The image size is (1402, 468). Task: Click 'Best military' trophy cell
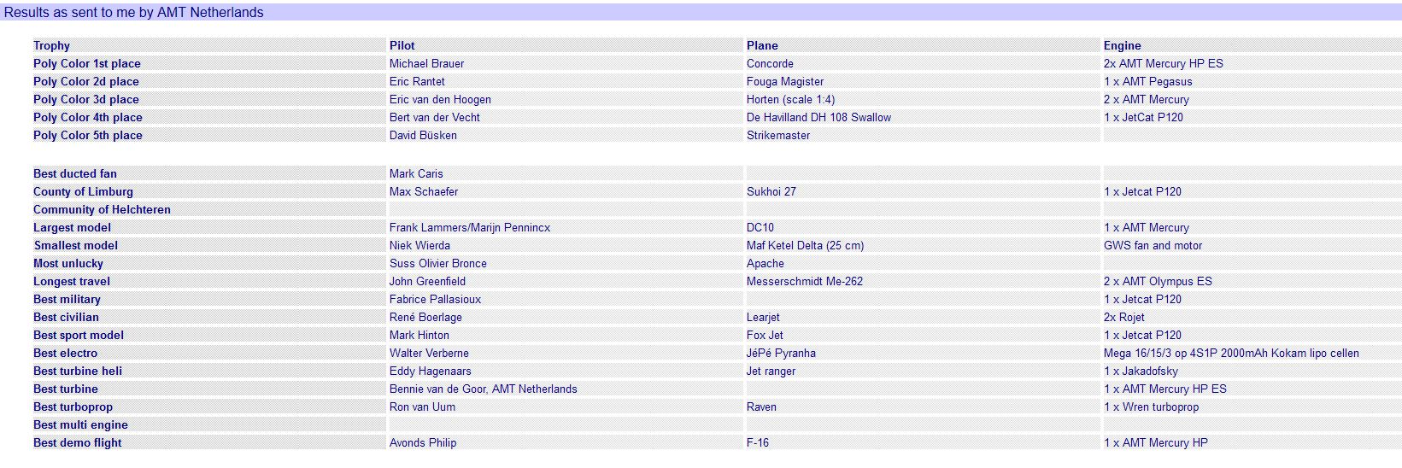[x=67, y=299]
